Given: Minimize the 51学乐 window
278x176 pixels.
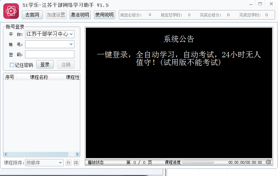Looking at the screenshot, I should tap(251, 4).
